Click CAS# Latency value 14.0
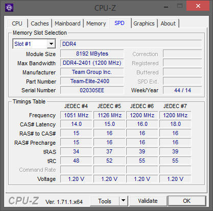 point(76,124)
